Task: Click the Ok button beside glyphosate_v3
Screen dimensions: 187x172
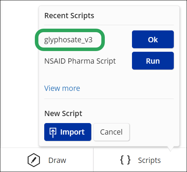Action: tap(153, 40)
